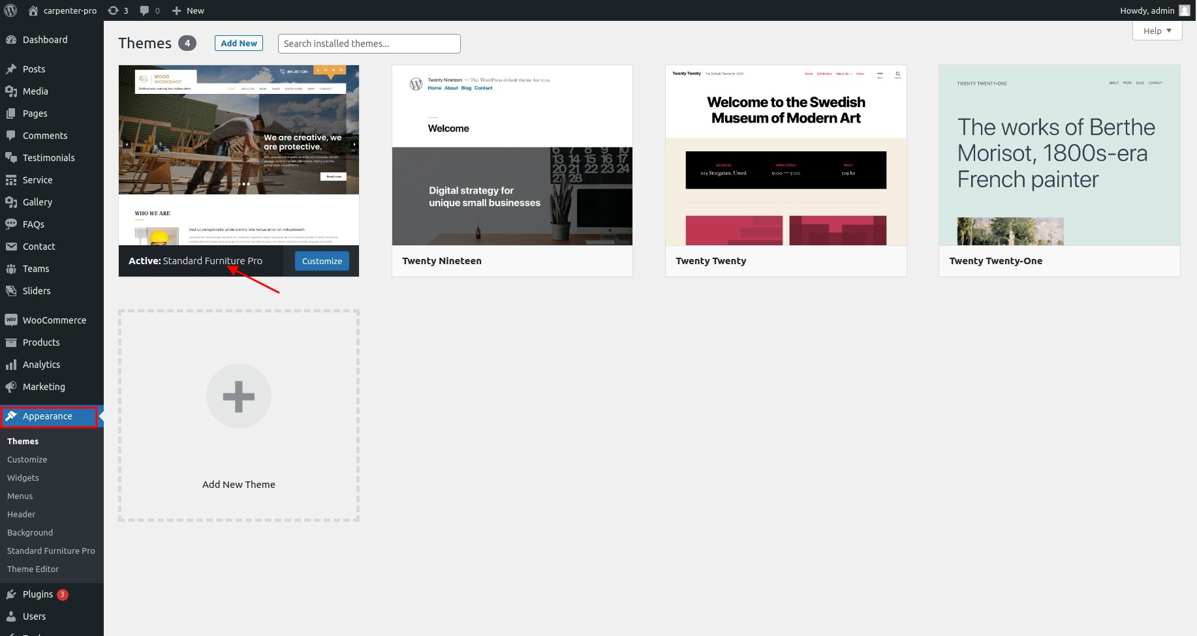Click the Marketing megaphone icon
This screenshot has width=1197, height=636.
tap(11, 387)
